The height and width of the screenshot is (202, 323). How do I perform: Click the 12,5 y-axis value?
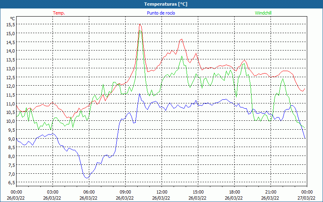point(11,77)
